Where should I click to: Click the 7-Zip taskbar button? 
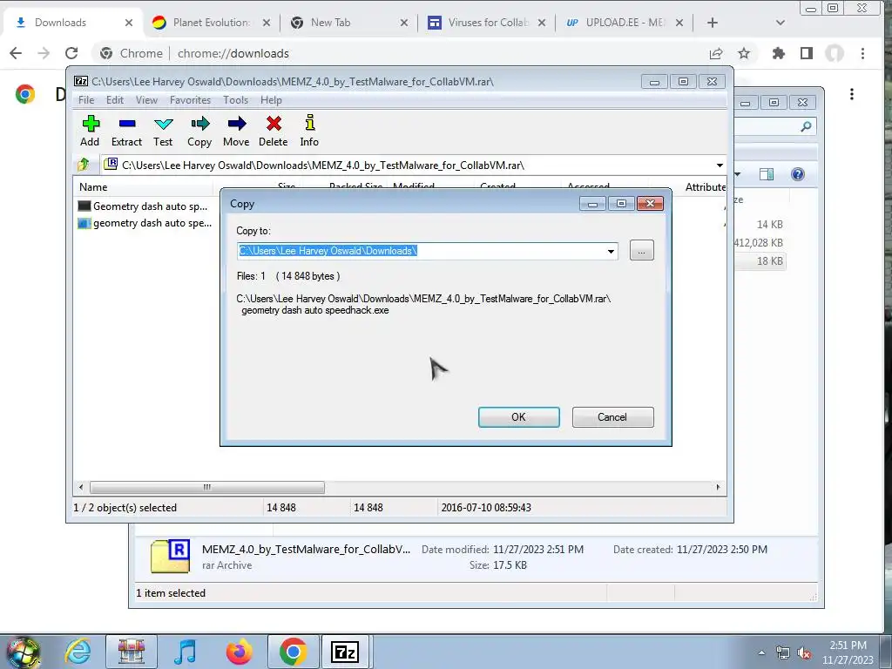point(345,652)
